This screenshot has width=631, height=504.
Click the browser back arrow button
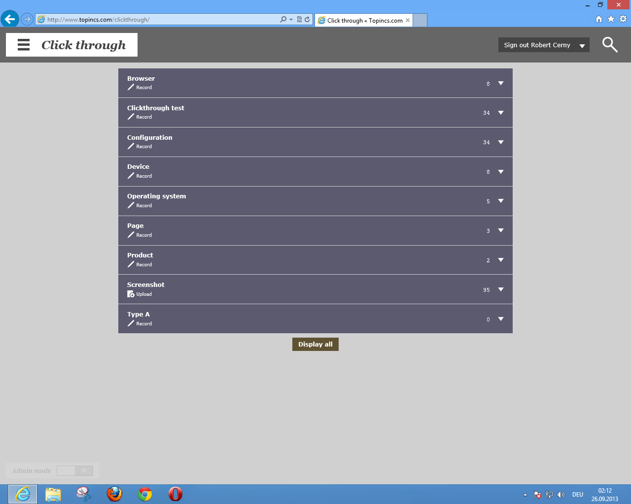[9, 19]
